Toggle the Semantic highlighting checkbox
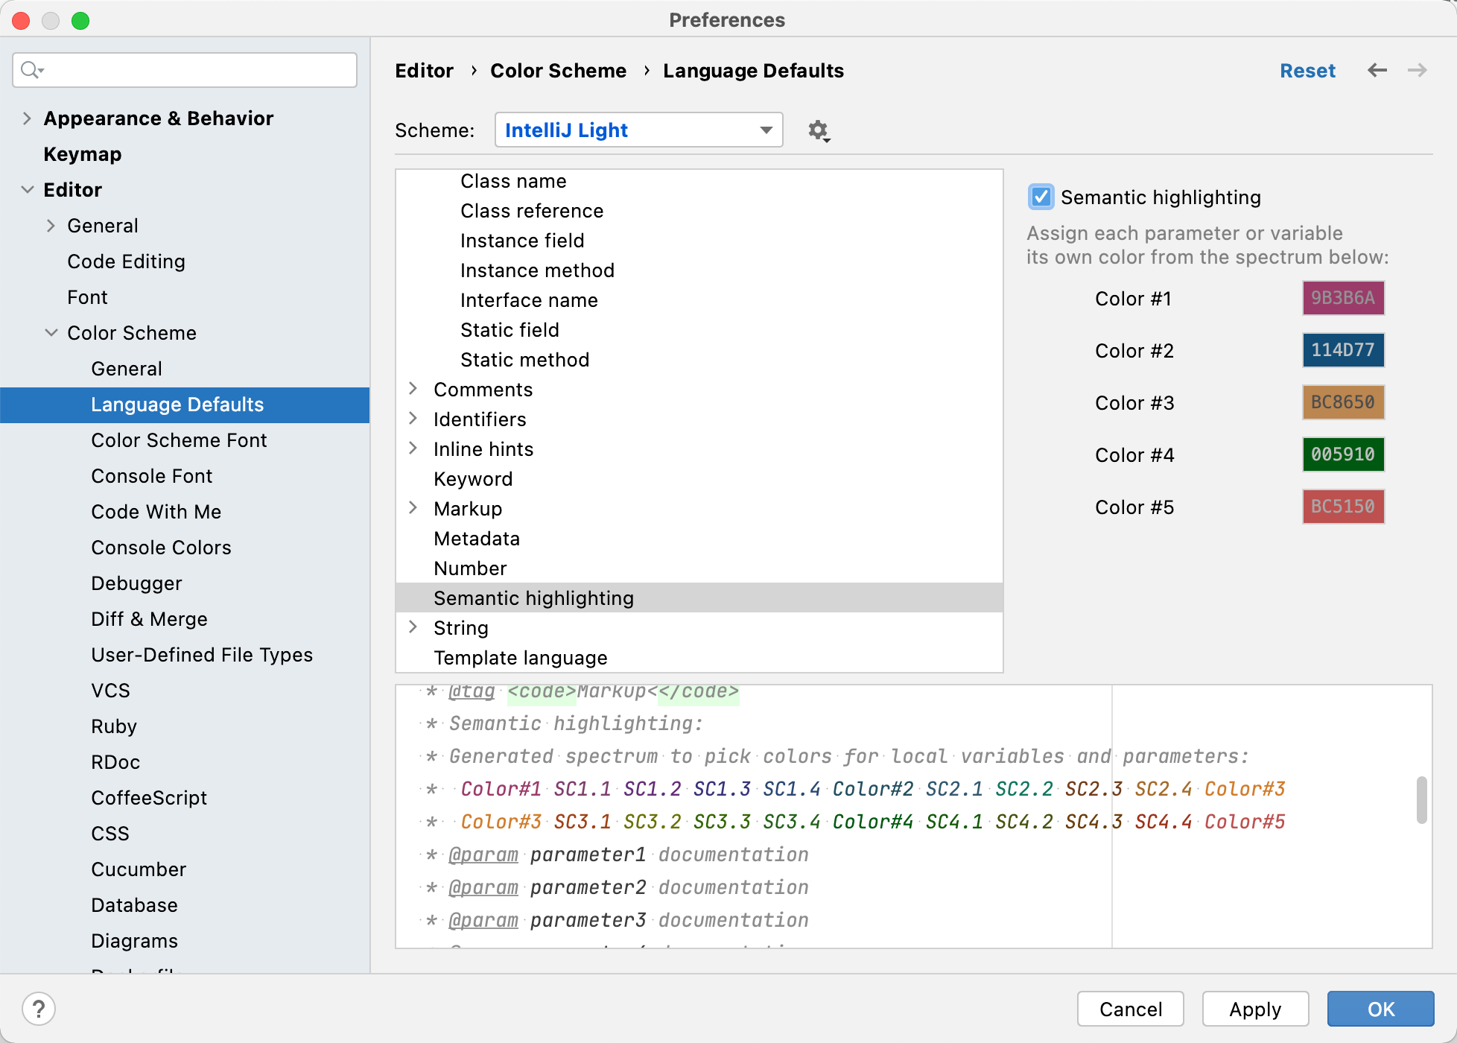The height and width of the screenshot is (1043, 1457). pyautogui.click(x=1039, y=197)
